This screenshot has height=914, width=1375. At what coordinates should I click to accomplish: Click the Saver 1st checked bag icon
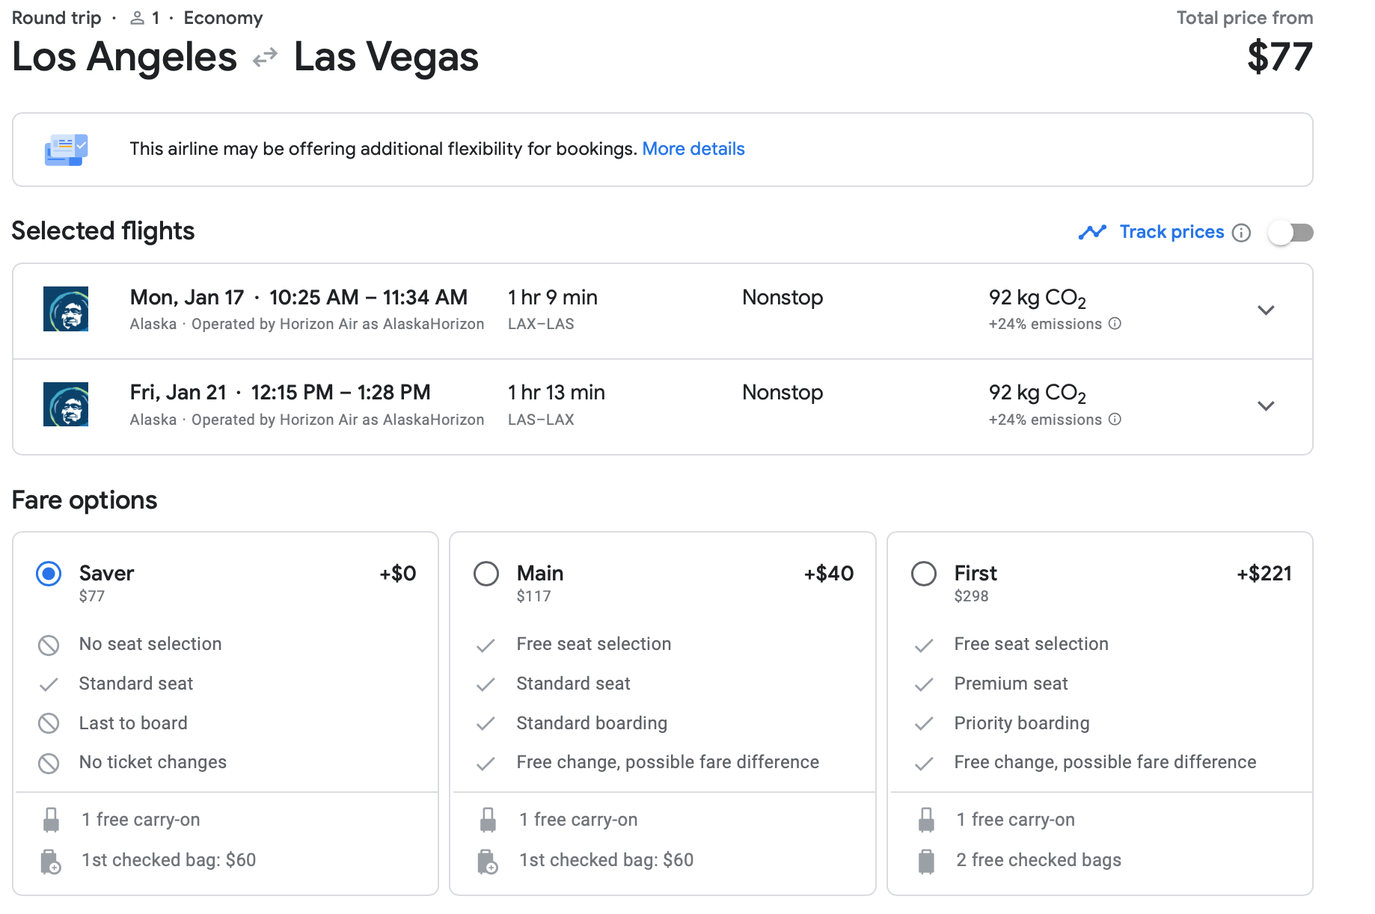click(51, 861)
